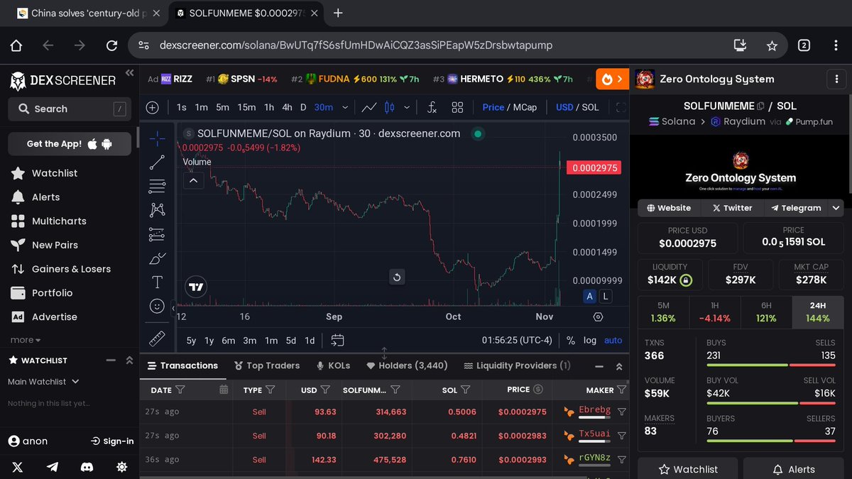Viewport: 852px width, 479px height.
Task: Toggle auto scale on chart
Action: pos(613,341)
